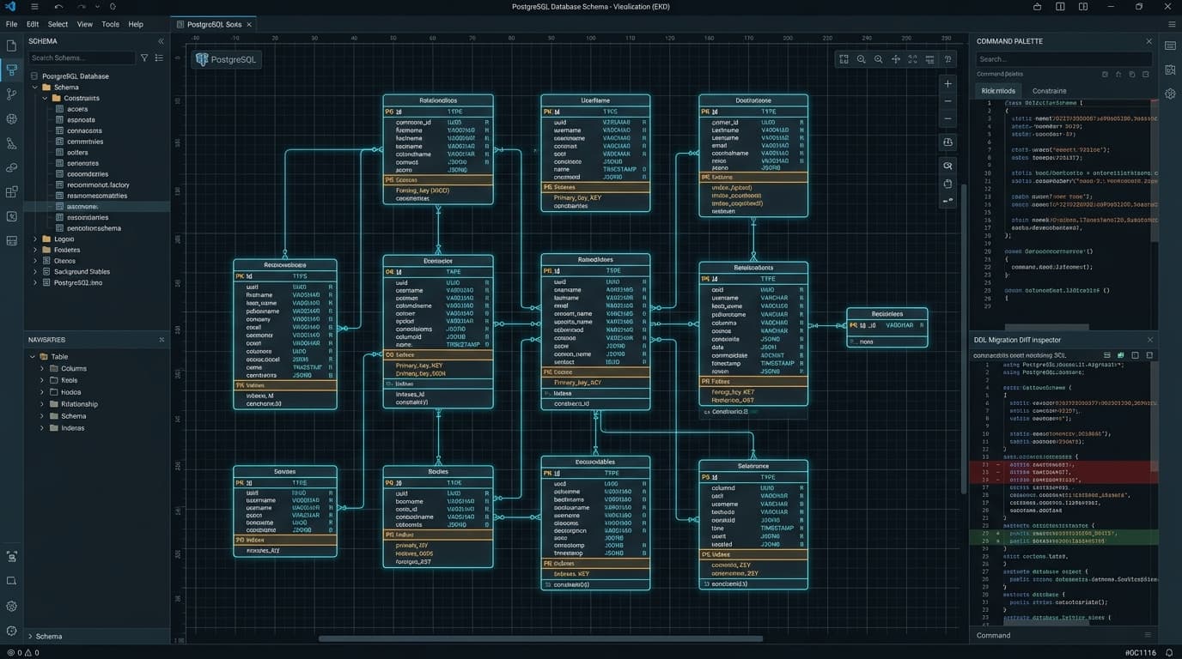Collapse the Schema folder in the tree

click(36, 88)
